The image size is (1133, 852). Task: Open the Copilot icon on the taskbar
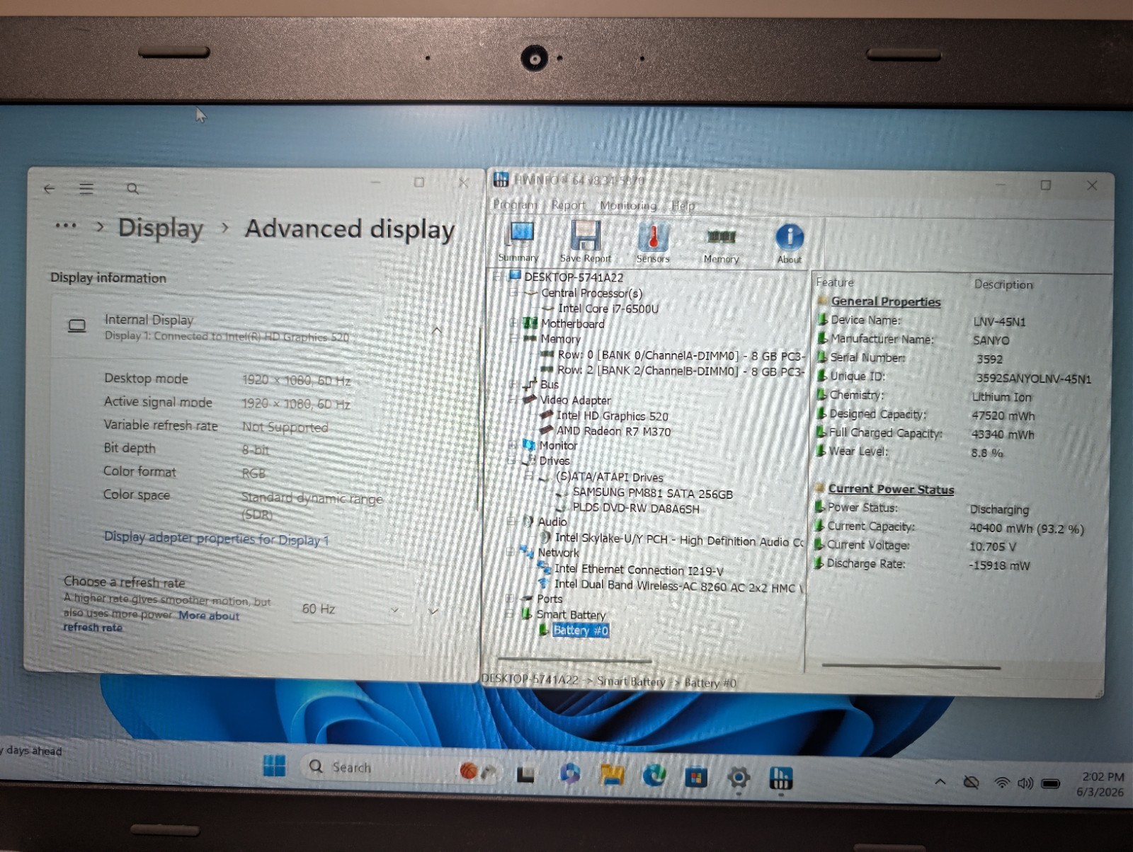569,773
